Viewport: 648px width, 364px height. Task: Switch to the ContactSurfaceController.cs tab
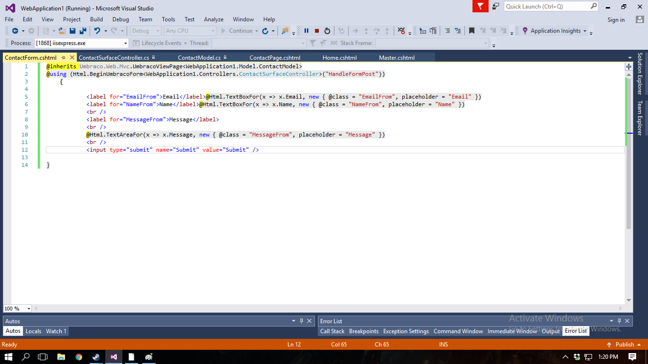pos(114,58)
